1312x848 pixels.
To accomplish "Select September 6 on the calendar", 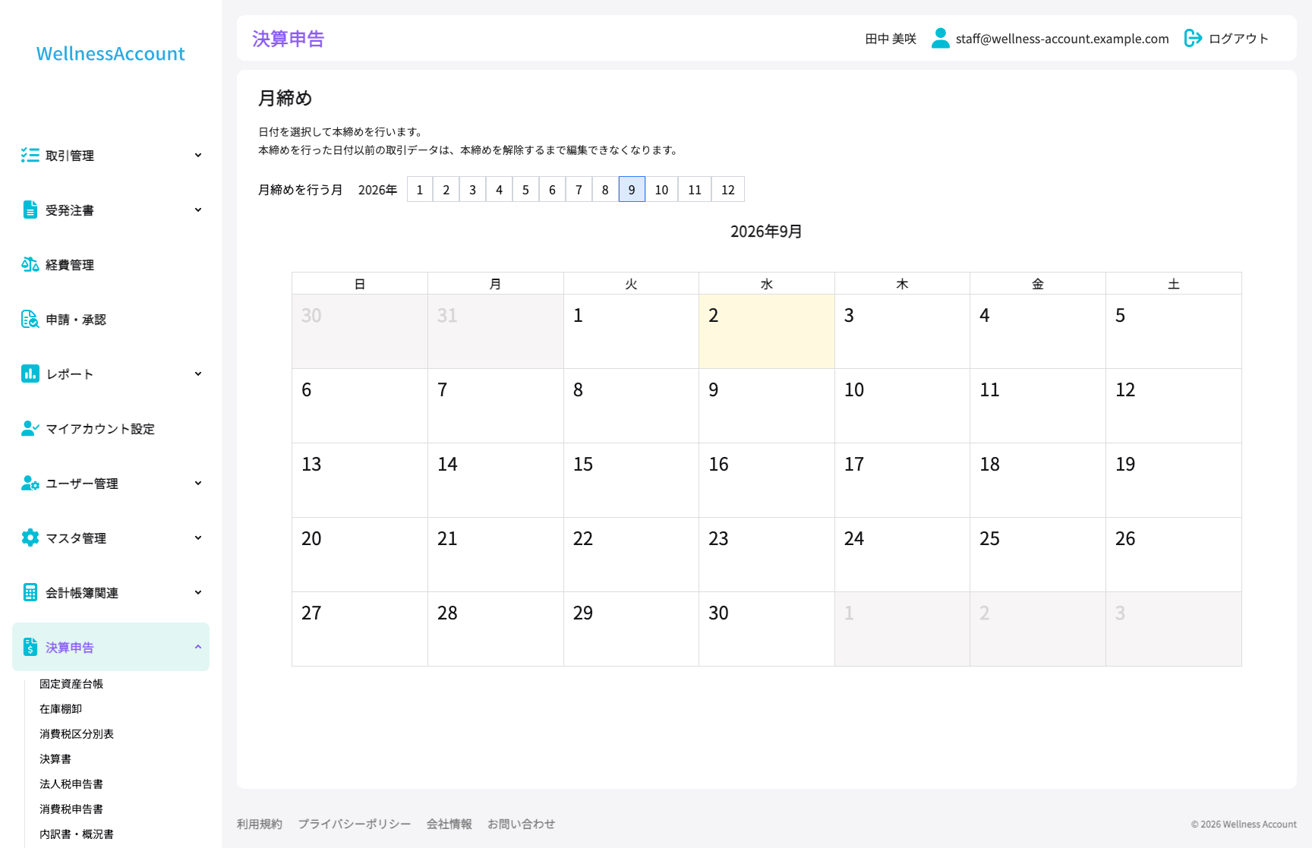I will tap(360, 406).
